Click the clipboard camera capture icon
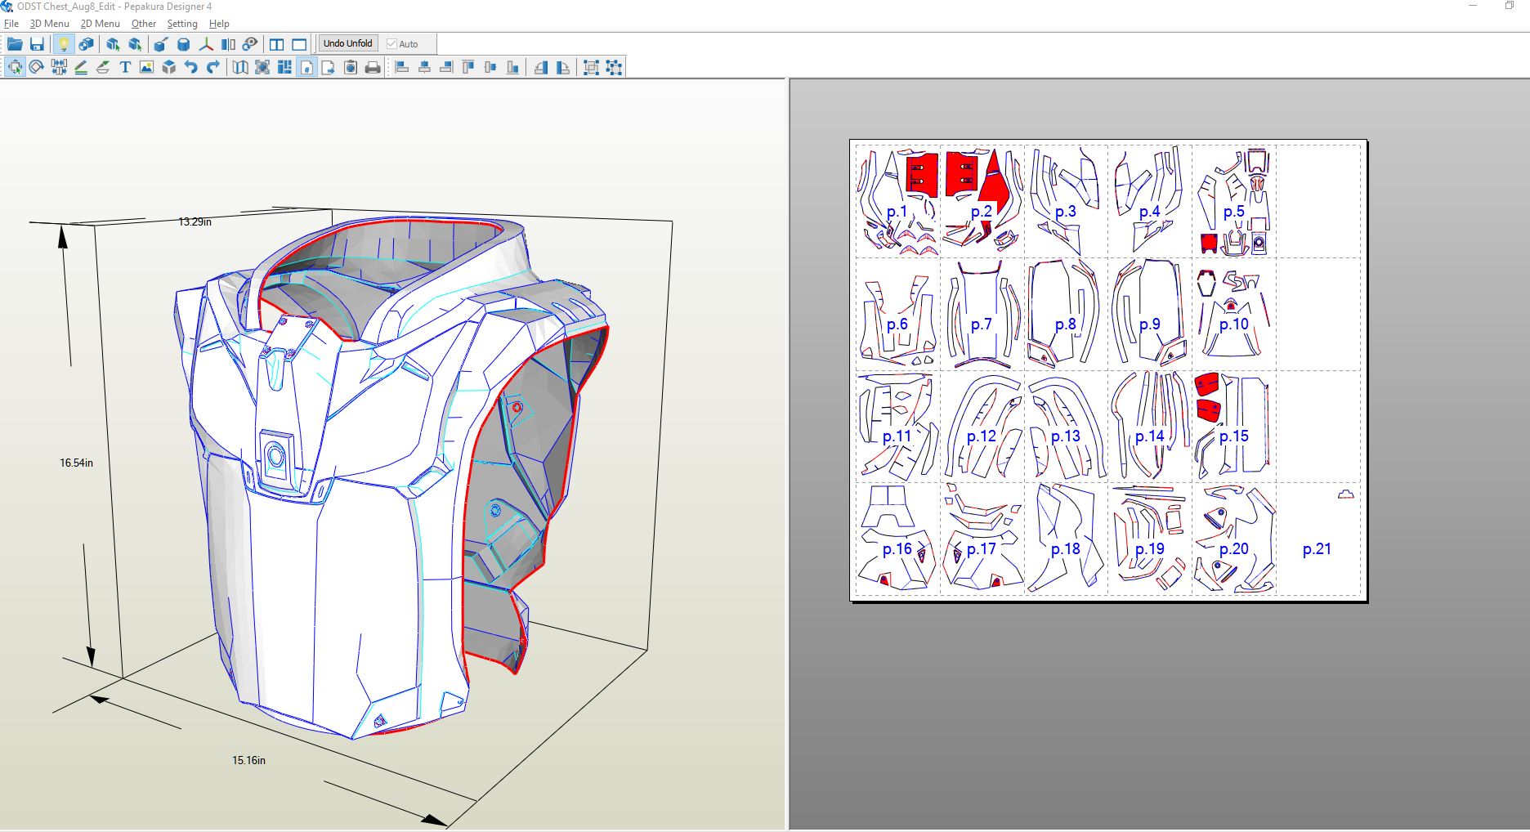The height and width of the screenshot is (832, 1530). pos(351,67)
